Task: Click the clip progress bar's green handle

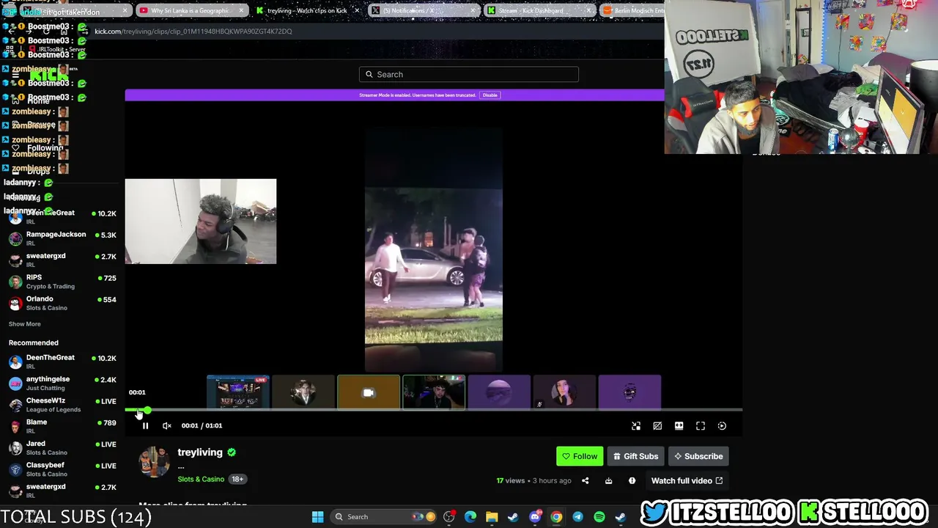Action: [x=147, y=411]
